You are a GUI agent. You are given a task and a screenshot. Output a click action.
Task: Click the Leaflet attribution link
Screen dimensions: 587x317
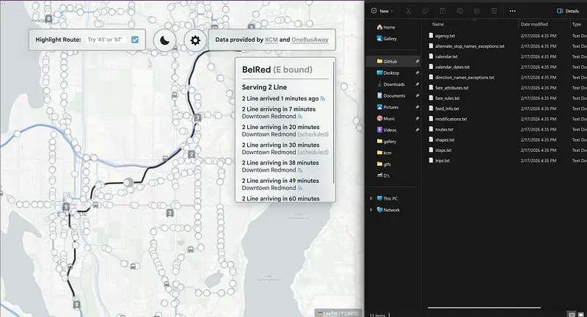(329, 313)
